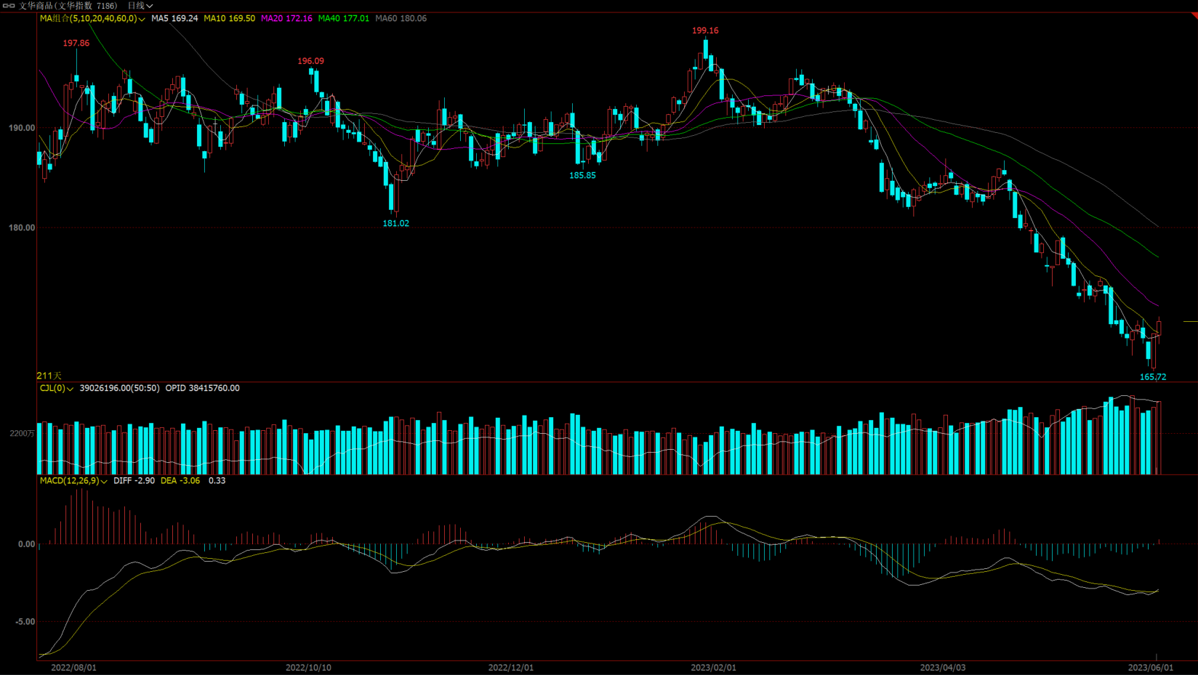Click the volume value 39026196.00(50:50)
Screen dimensions: 1198x675
(x=119, y=388)
